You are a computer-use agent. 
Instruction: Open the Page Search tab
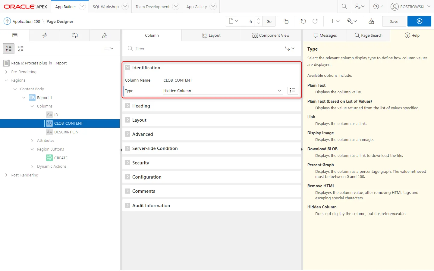(x=368, y=35)
